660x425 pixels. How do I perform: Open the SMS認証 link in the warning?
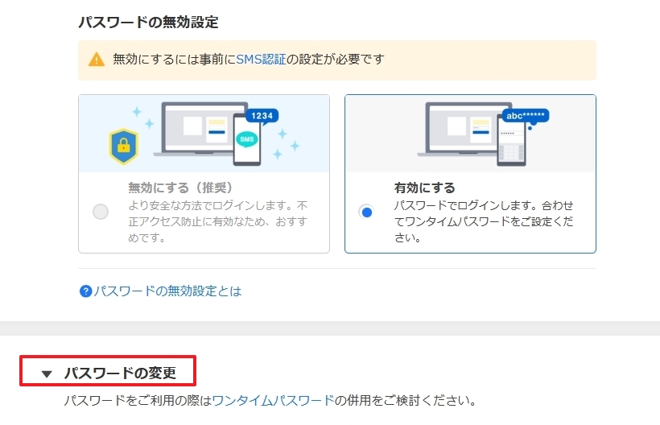point(261,60)
